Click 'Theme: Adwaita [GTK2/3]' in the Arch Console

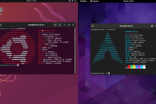click(x=135, y=53)
